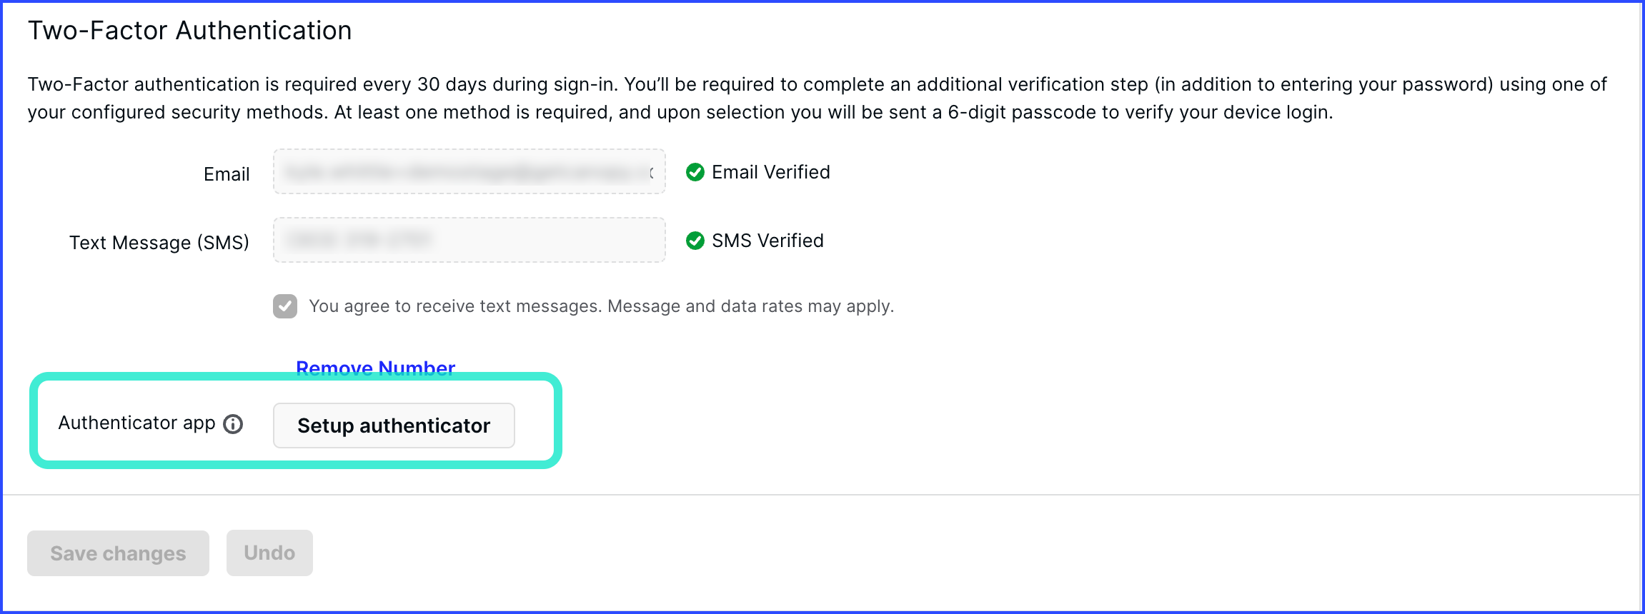The height and width of the screenshot is (614, 1645).
Task: Click the Setup authenticator button
Action: click(394, 426)
